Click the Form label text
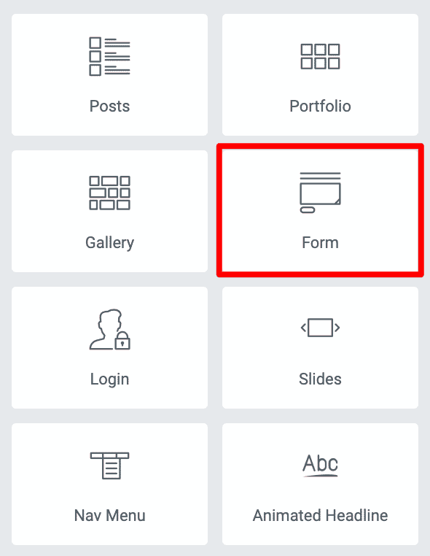The image size is (430, 556). click(x=320, y=242)
